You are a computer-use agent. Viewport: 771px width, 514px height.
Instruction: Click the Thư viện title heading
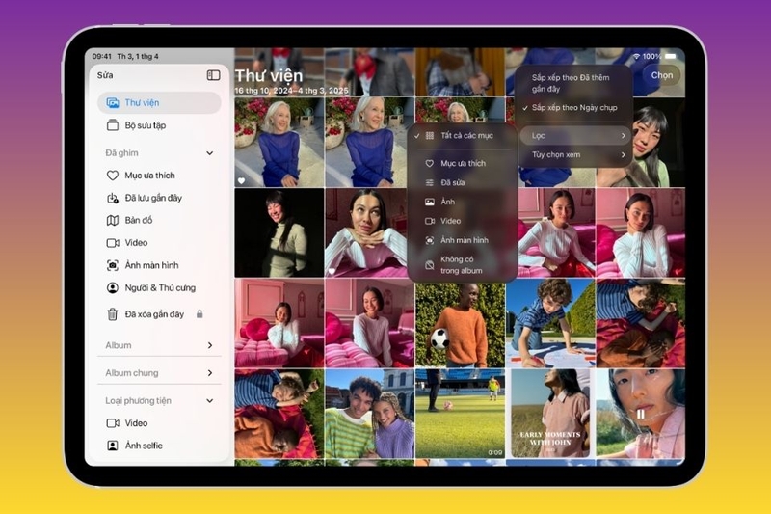[269, 76]
